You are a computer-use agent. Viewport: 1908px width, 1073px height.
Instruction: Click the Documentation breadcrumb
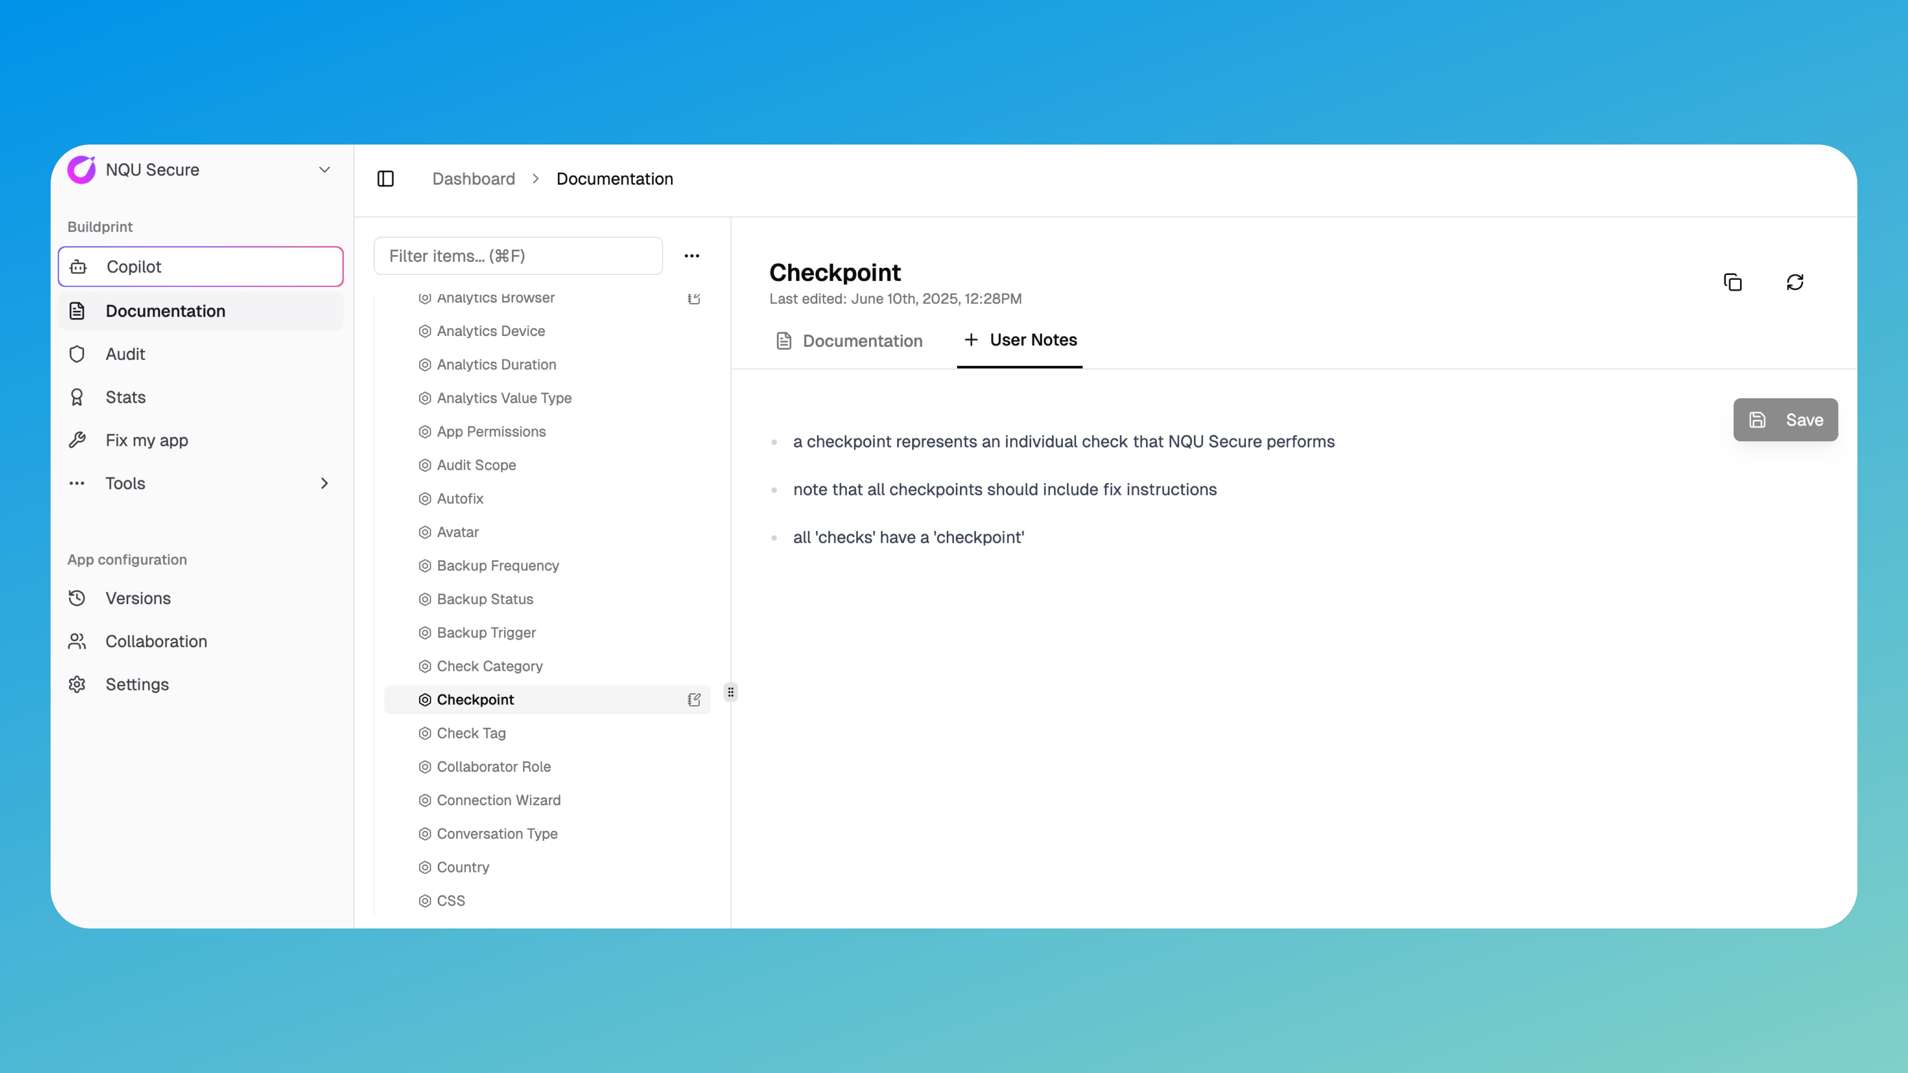(615, 178)
